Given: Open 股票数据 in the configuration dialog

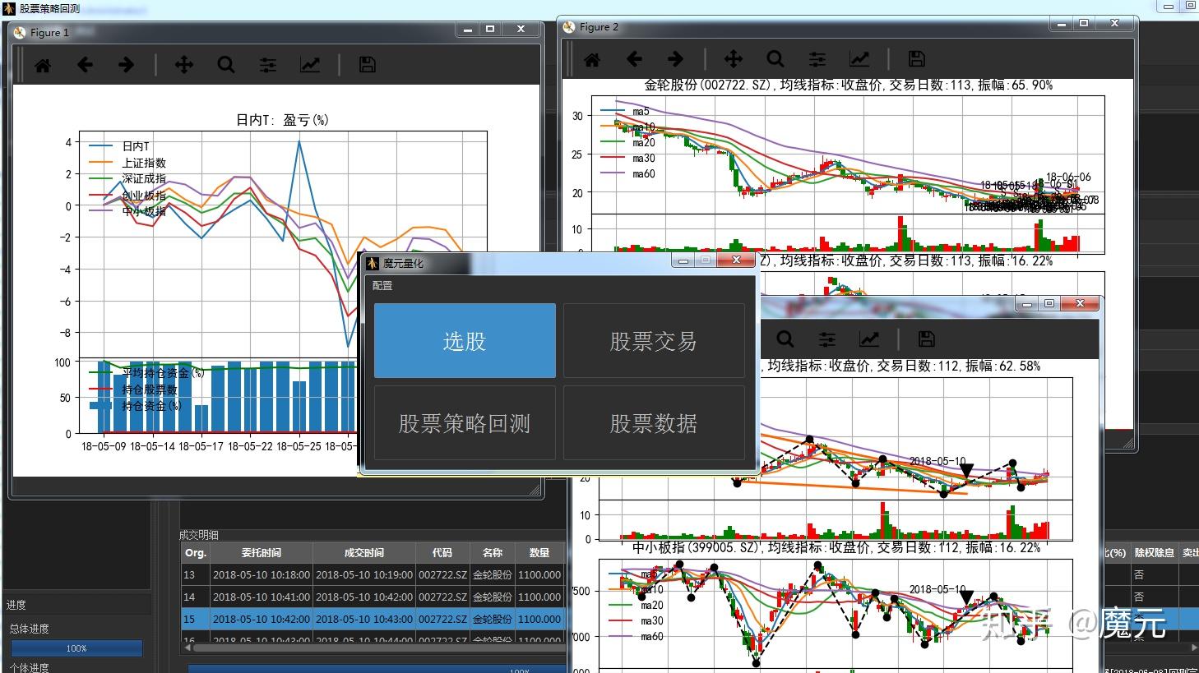Looking at the screenshot, I should tap(654, 422).
